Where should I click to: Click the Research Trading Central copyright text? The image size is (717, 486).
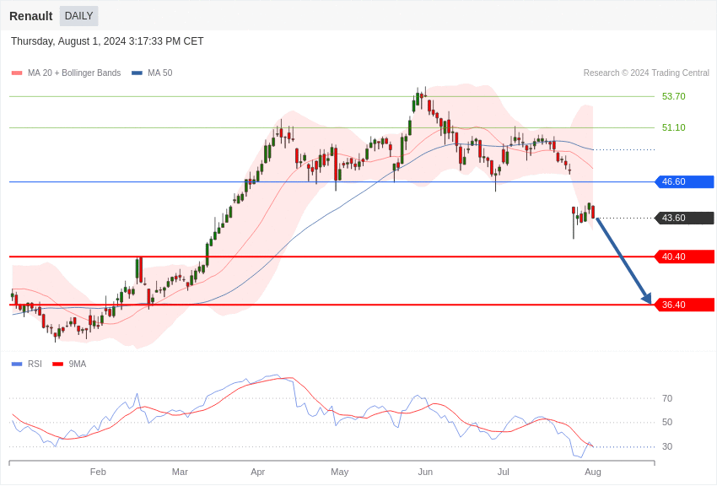646,73
